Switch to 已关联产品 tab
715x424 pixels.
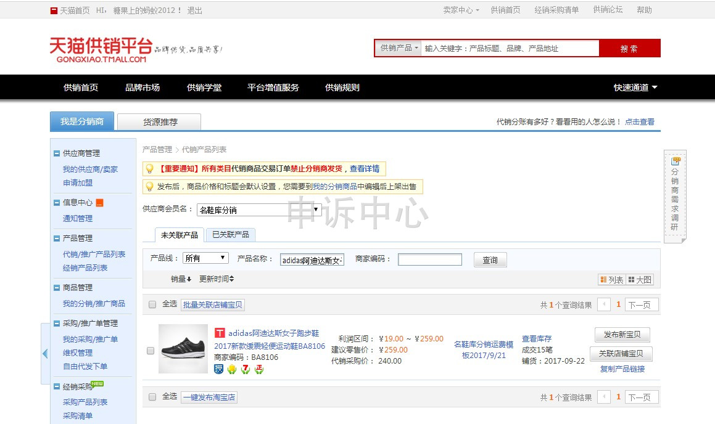(231, 235)
